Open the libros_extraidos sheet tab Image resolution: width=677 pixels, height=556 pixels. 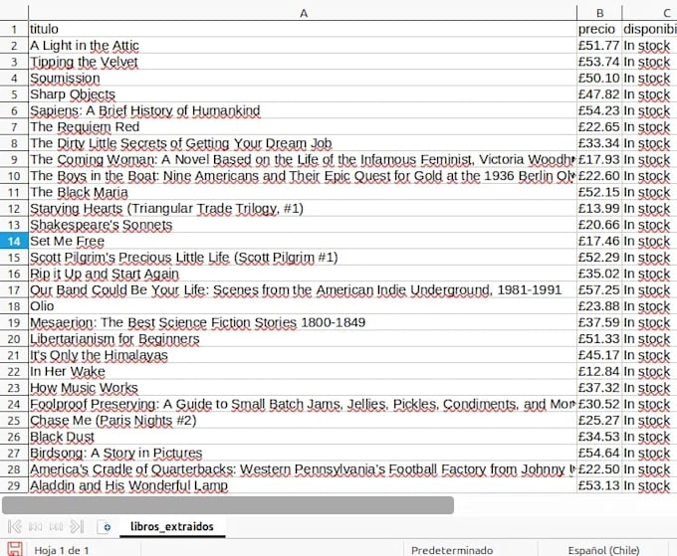[172, 527]
